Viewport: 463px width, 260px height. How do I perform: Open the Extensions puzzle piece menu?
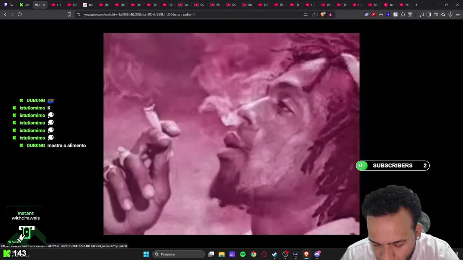pos(403,14)
